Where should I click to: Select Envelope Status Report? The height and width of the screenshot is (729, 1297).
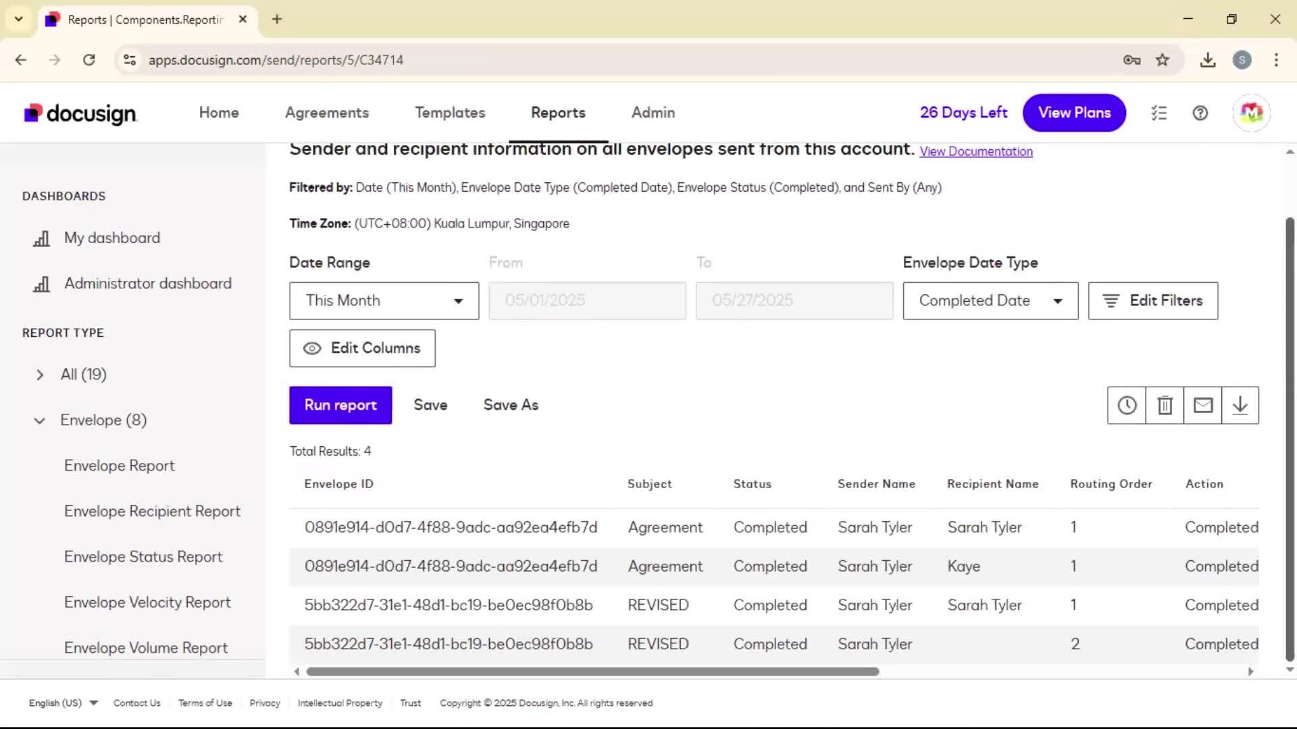coord(143,557)
